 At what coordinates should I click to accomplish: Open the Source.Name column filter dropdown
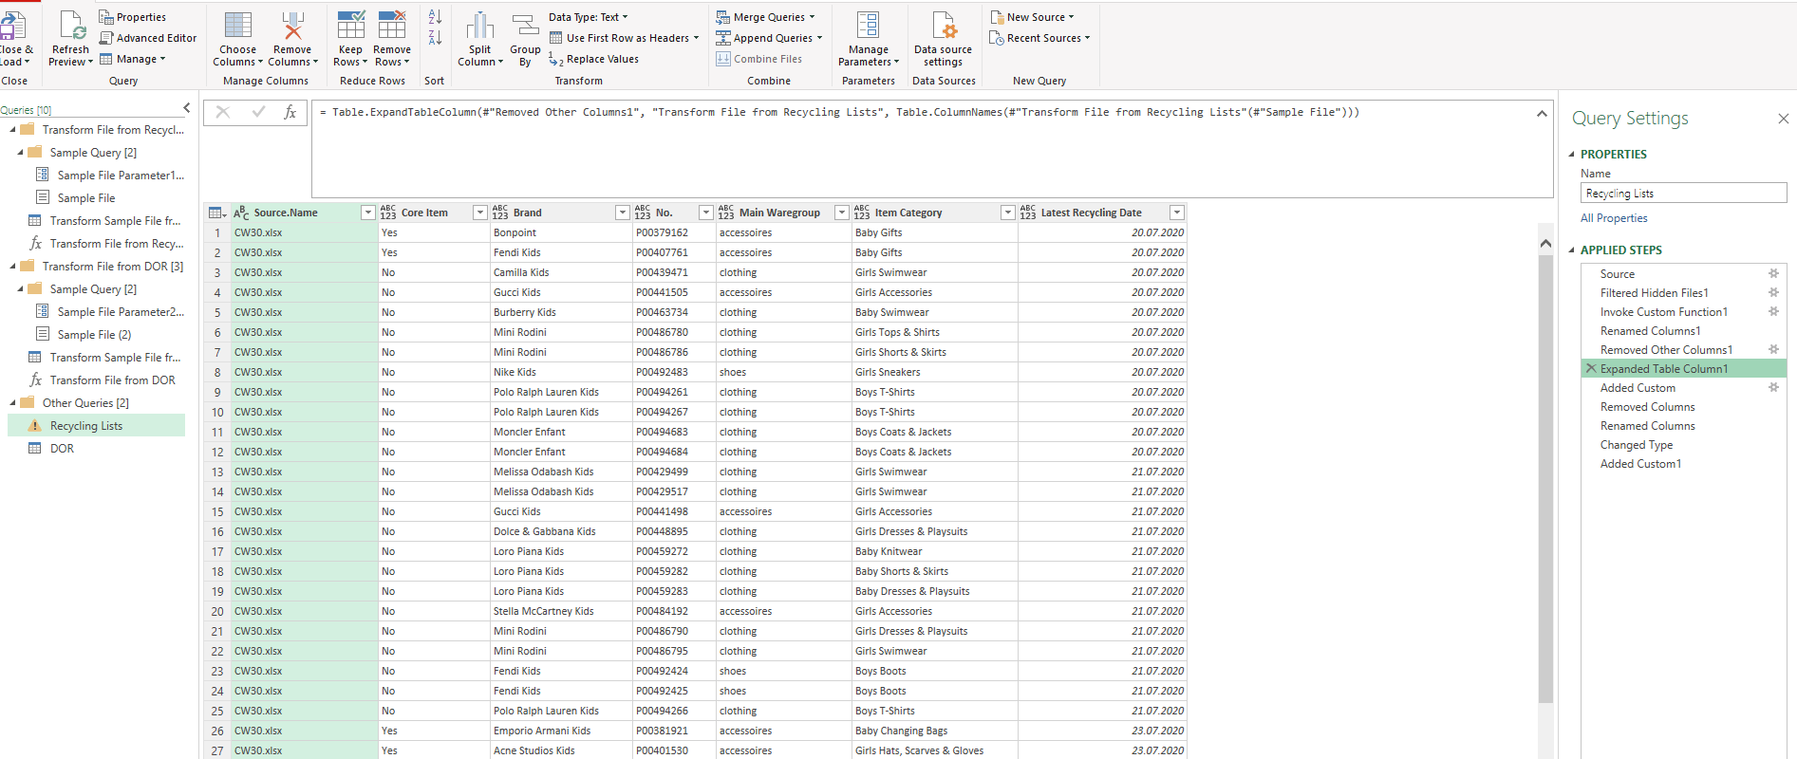(x=367, y=213)
